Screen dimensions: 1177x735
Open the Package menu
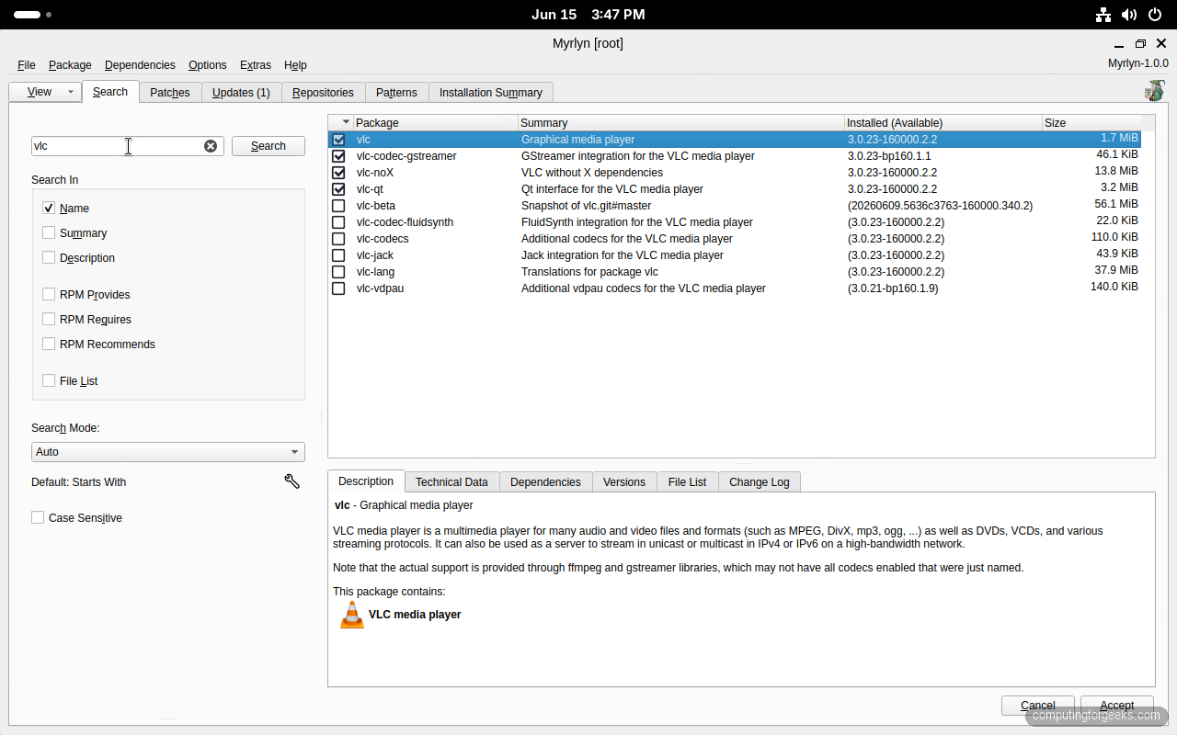(x=70, y=65)
